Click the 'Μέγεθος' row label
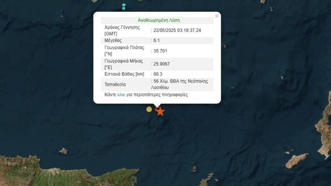 (x=113, y=40)
